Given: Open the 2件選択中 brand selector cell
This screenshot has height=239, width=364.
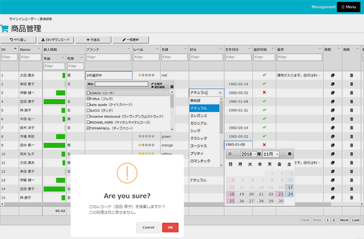Looking at the screenshot, I should point(109,75).
